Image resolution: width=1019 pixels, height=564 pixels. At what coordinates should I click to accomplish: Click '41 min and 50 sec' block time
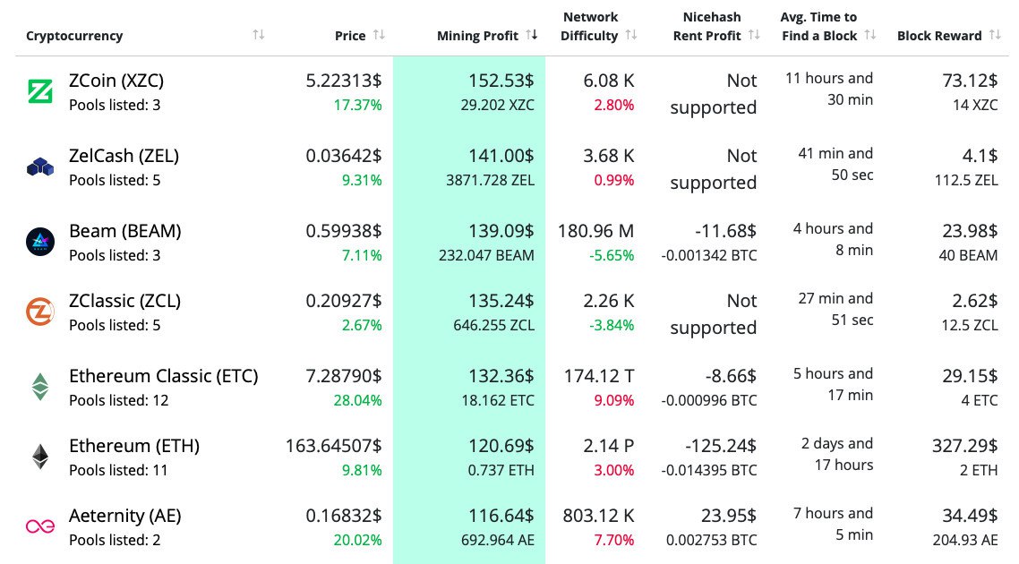(x=835, y=164)
